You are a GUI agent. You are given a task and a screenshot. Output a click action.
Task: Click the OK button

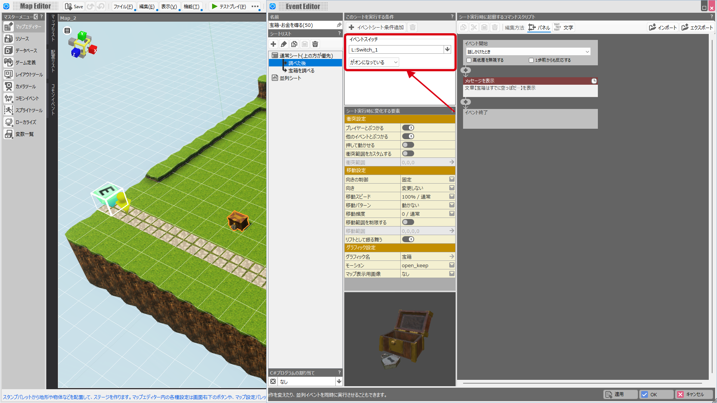pyautogui.click(x=656, y=394)
